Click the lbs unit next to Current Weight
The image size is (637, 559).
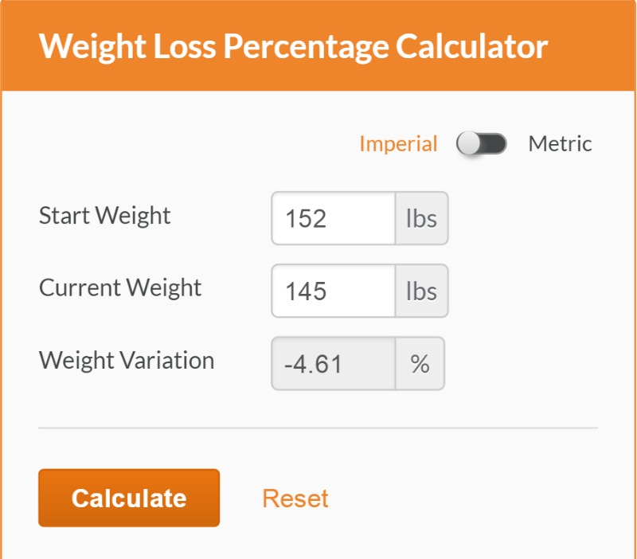tap(420, 291)
